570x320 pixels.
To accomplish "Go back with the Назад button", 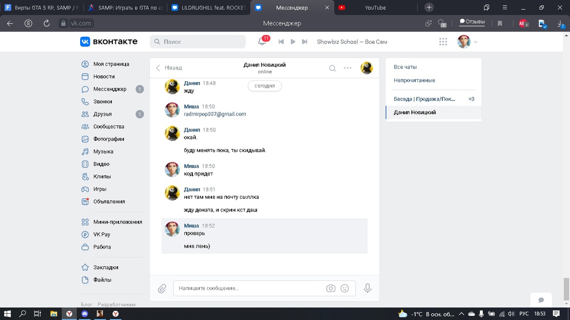I will click(169, 68).
